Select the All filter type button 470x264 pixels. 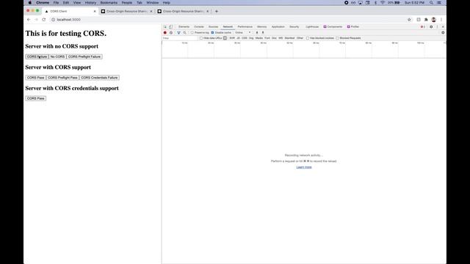pyautogui.click(x=225, y=38)
